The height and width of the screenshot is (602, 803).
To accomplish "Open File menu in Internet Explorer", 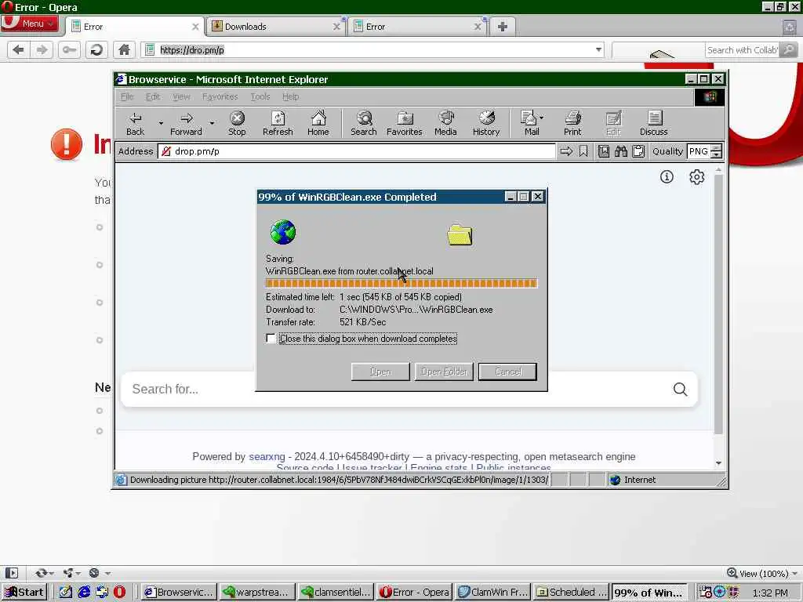I will coord(126,96).
